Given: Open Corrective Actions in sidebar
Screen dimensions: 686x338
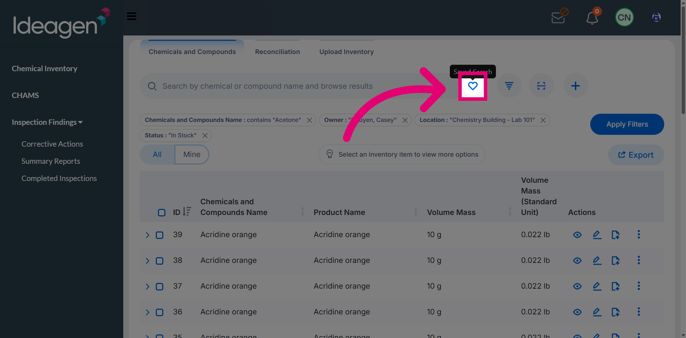Looking at the screenshot, I should pos(52,144).
